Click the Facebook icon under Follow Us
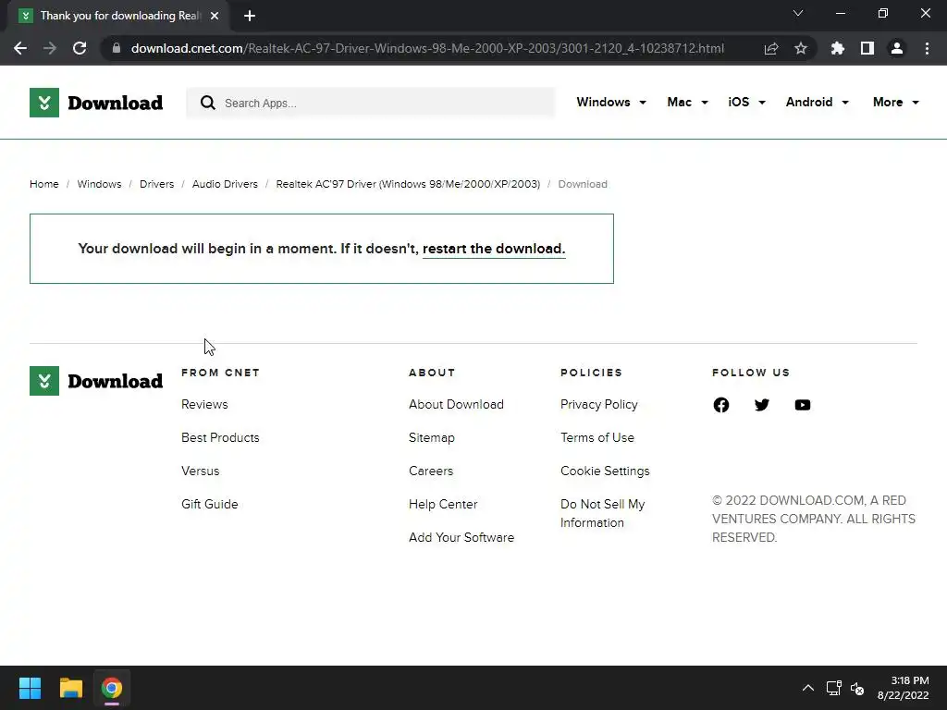947x710 pixels. pos(721,405)
